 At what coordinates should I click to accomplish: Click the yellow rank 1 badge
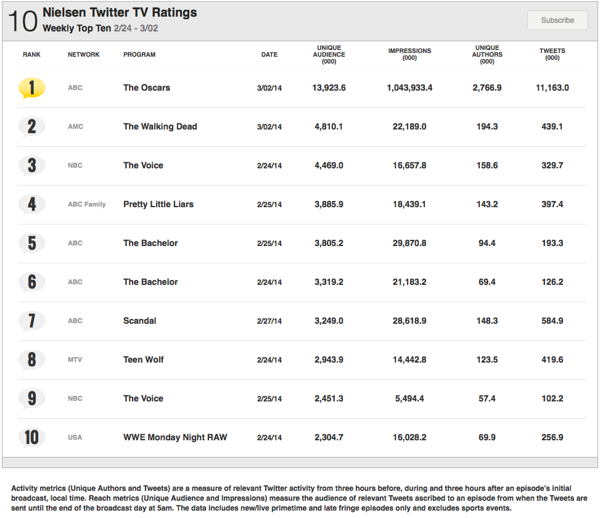[x=32, y=88]
